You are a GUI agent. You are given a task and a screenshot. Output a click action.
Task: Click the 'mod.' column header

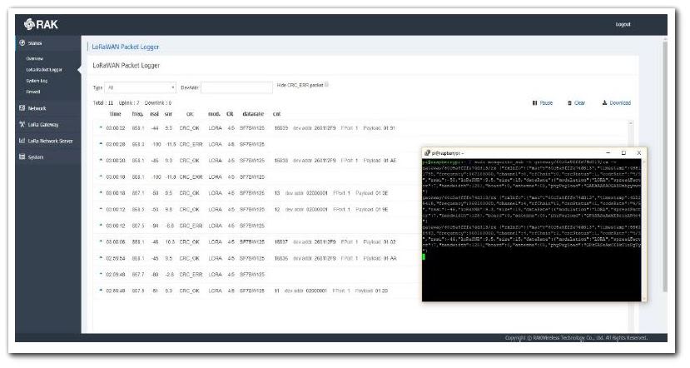pyautogui.click(x=214, y=113)
